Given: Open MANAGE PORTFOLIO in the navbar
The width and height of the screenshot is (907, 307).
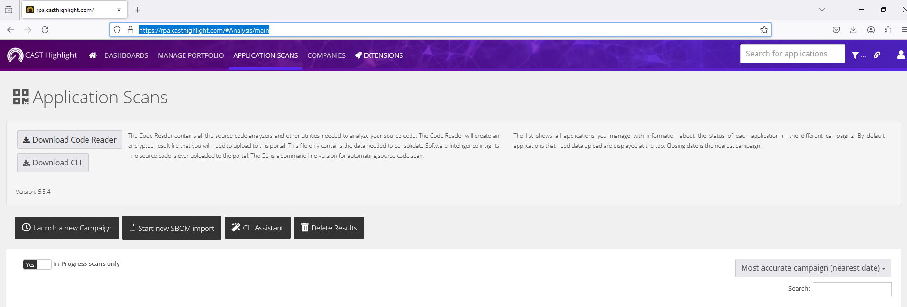Looking at the screenshot, I should pos(191,55).
